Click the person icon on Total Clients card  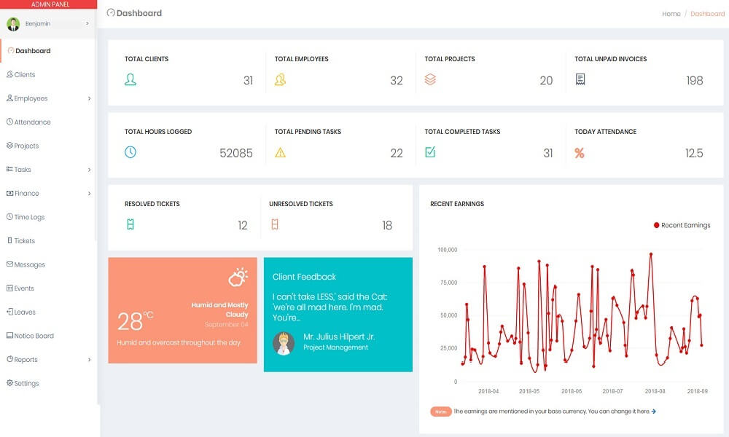coord(132,79)
